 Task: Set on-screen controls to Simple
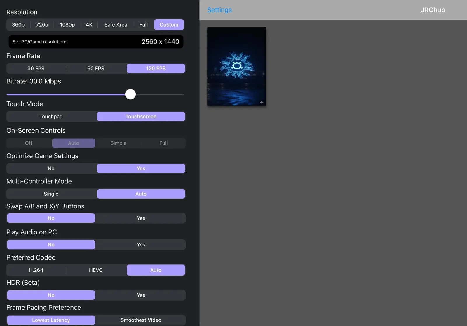coord(119,143)
